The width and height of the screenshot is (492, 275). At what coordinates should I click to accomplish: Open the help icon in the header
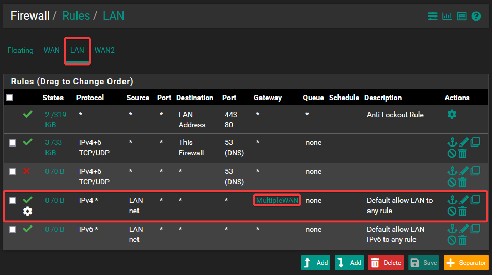pyautogui.click(x=476, y=16)
